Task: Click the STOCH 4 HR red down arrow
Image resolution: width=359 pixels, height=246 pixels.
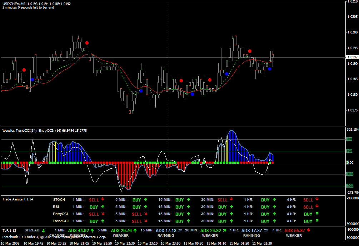Action: [317, 199]
